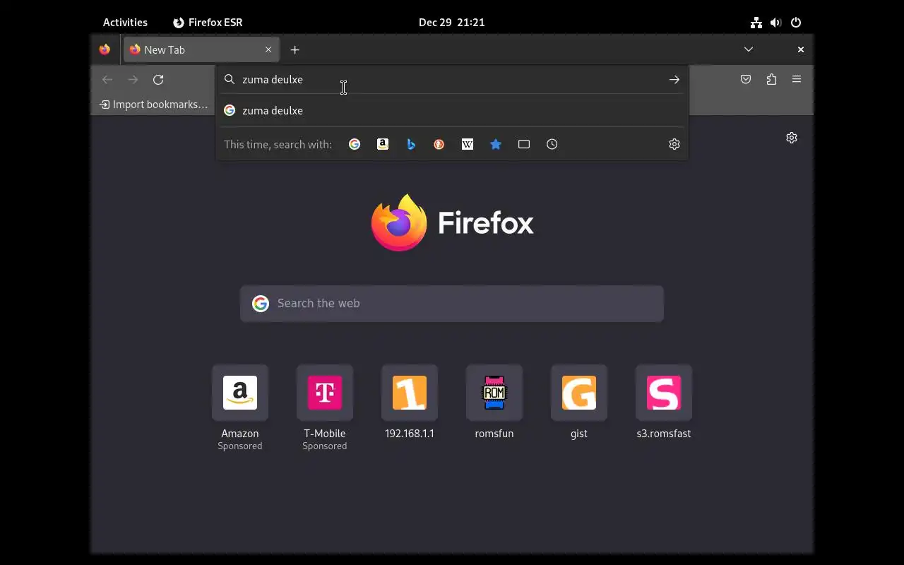Image resolution: width=904 pixels, height=565 pixels.
Task: Open the clock and calendar Dec 29 21:21
Action: [452, 23]
